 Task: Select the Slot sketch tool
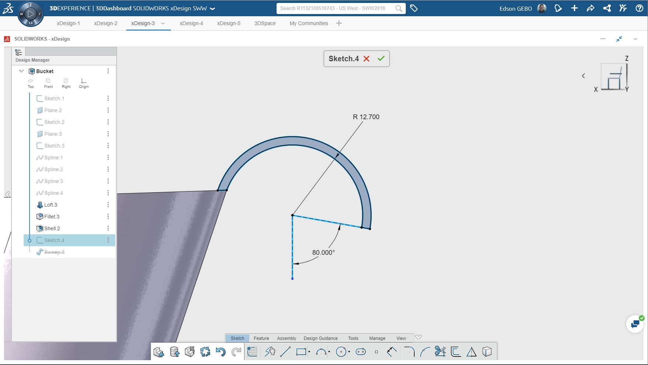pyautogui.click(x=361, y=352)
